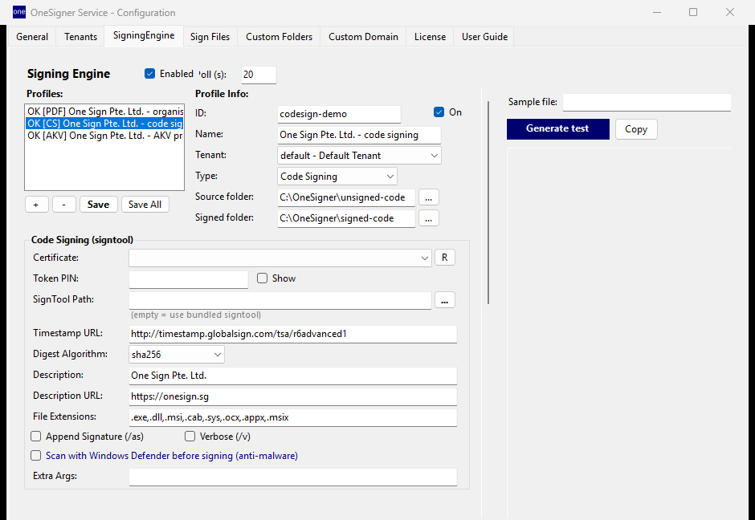This screenshot has width=755, height=520.
Task: Open the User Guide tab
Action: coord(484,37)
